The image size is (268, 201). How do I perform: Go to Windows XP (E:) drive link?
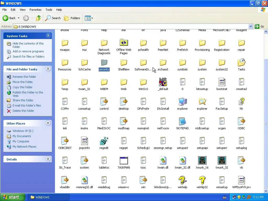(x=23, y=131)
